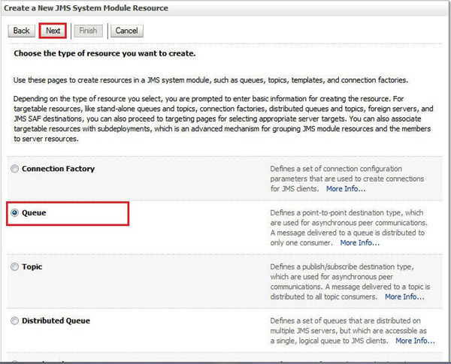Click the Back button

[21, 31]
